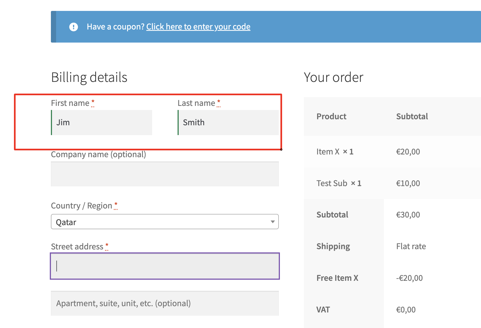Click the €10,00 price for Test Sub
The width and height of the screenshot is (481, 328).
click(408, 183)
